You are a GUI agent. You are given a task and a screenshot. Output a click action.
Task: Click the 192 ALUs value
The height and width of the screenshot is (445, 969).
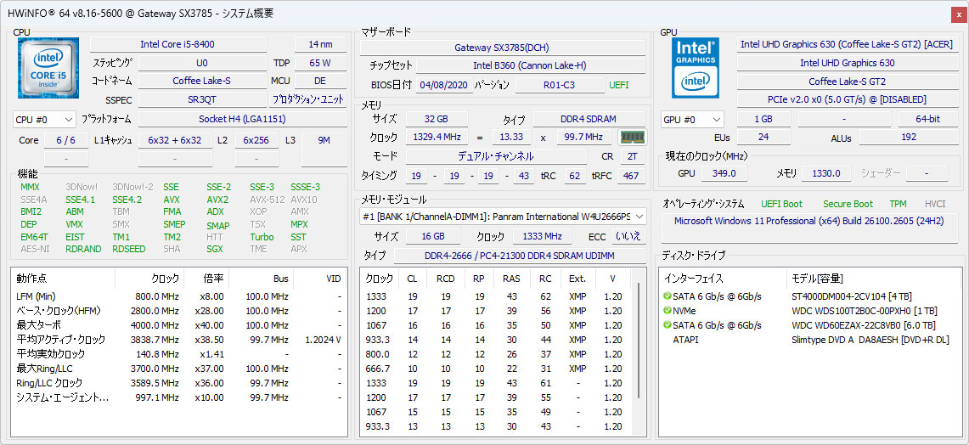(908, 138)
